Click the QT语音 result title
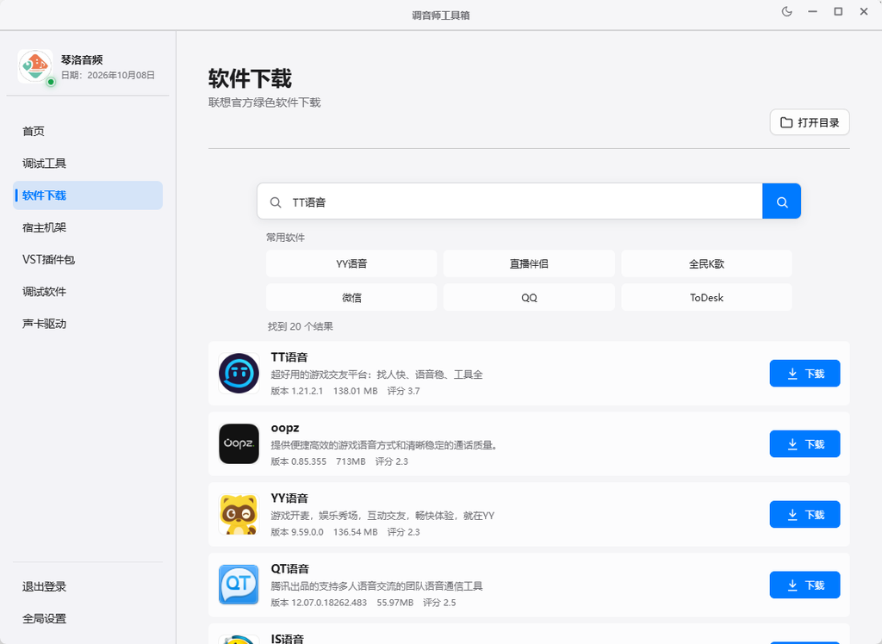The image size is (882, 644). [x=289, y=568]
